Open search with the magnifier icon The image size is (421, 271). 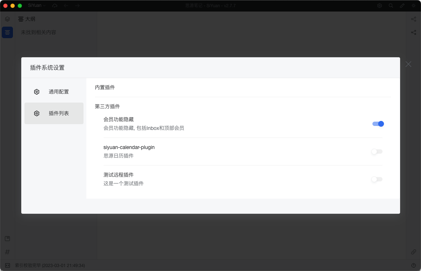pos(391,6)
